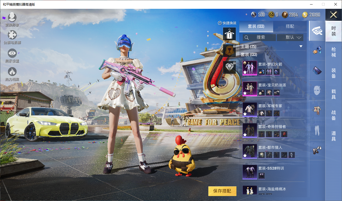The image size is (342, 201).
Task: Click red mask piece under 奇异狩猎者
Action: pyautogui.click(x=284, y=134)
